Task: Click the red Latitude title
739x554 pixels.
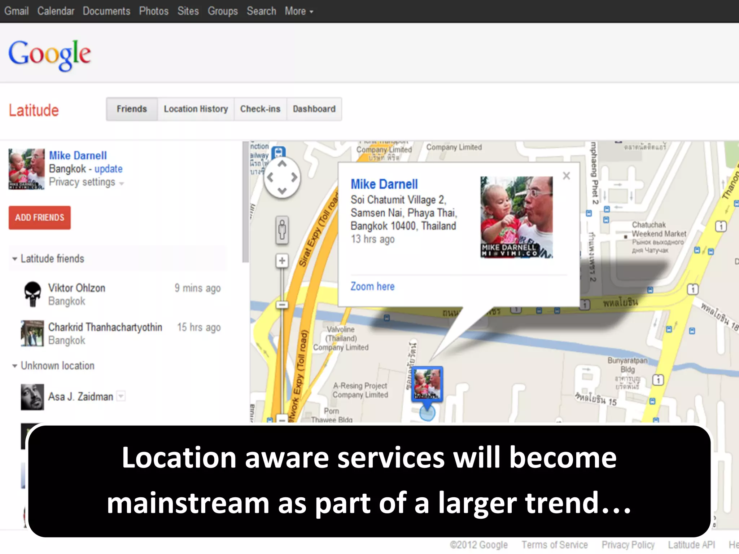Action: tap(34, 110)
